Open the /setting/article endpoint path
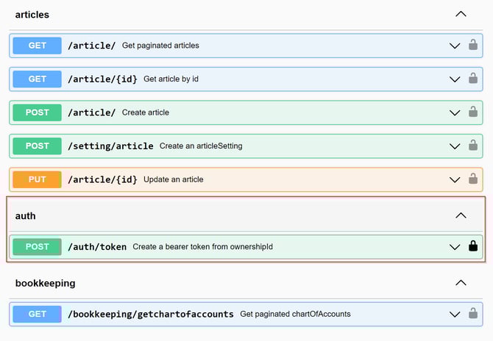The height and width of the screenshot is (341, 493). pos(110,146)
